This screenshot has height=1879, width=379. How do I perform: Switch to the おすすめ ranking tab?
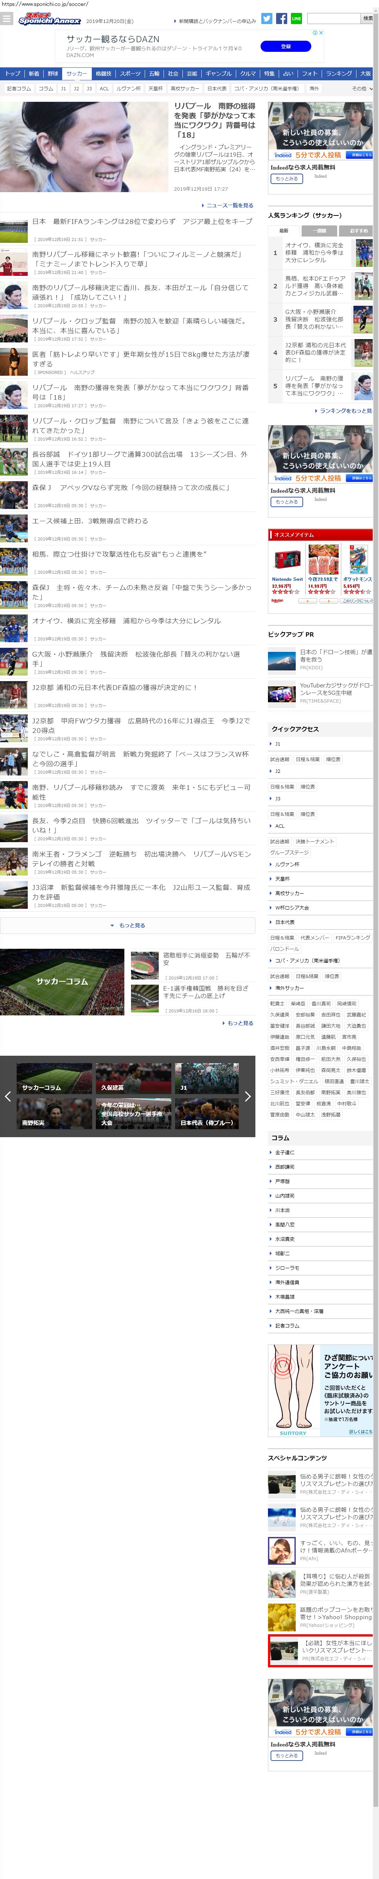click(x=358, y=231)
